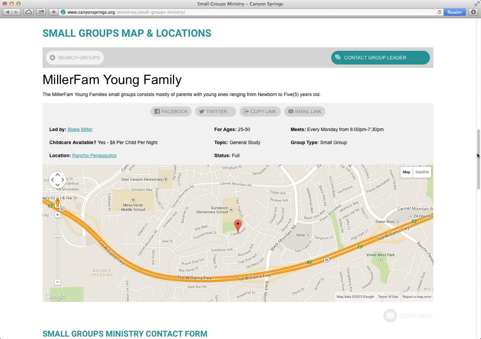Open the iCloud tabs cloud icon
481x339 pixels.
point(29,12)
